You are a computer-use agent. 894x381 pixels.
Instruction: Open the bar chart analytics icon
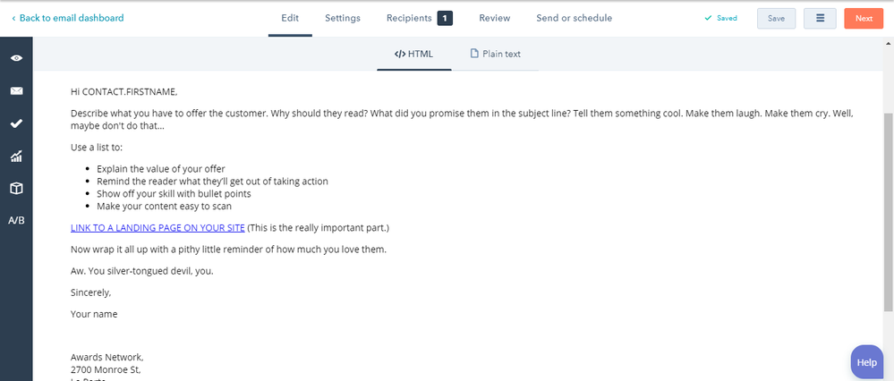[16, 156]
